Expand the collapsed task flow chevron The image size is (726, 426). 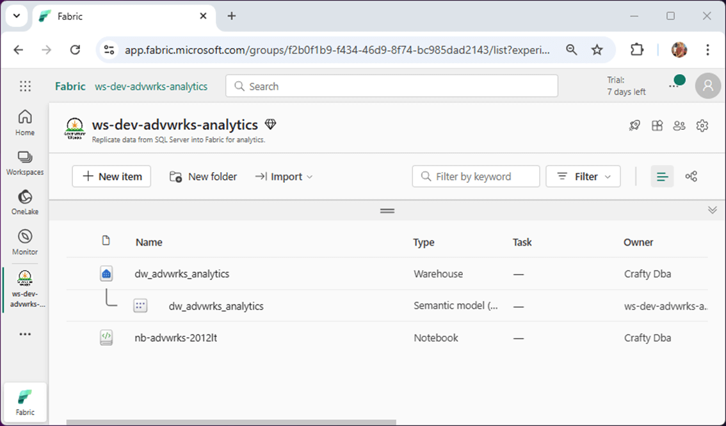click(712, 210)
